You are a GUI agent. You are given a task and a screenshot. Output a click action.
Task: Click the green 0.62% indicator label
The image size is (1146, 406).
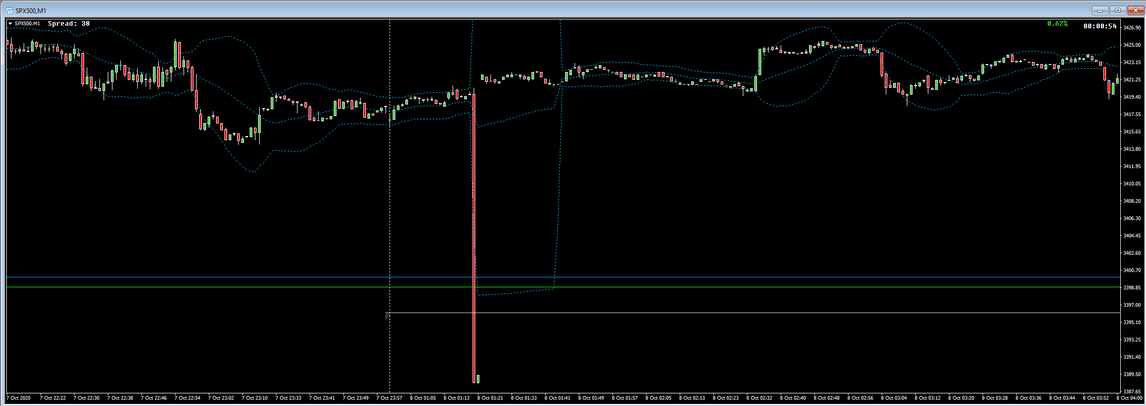(1057, 24)
